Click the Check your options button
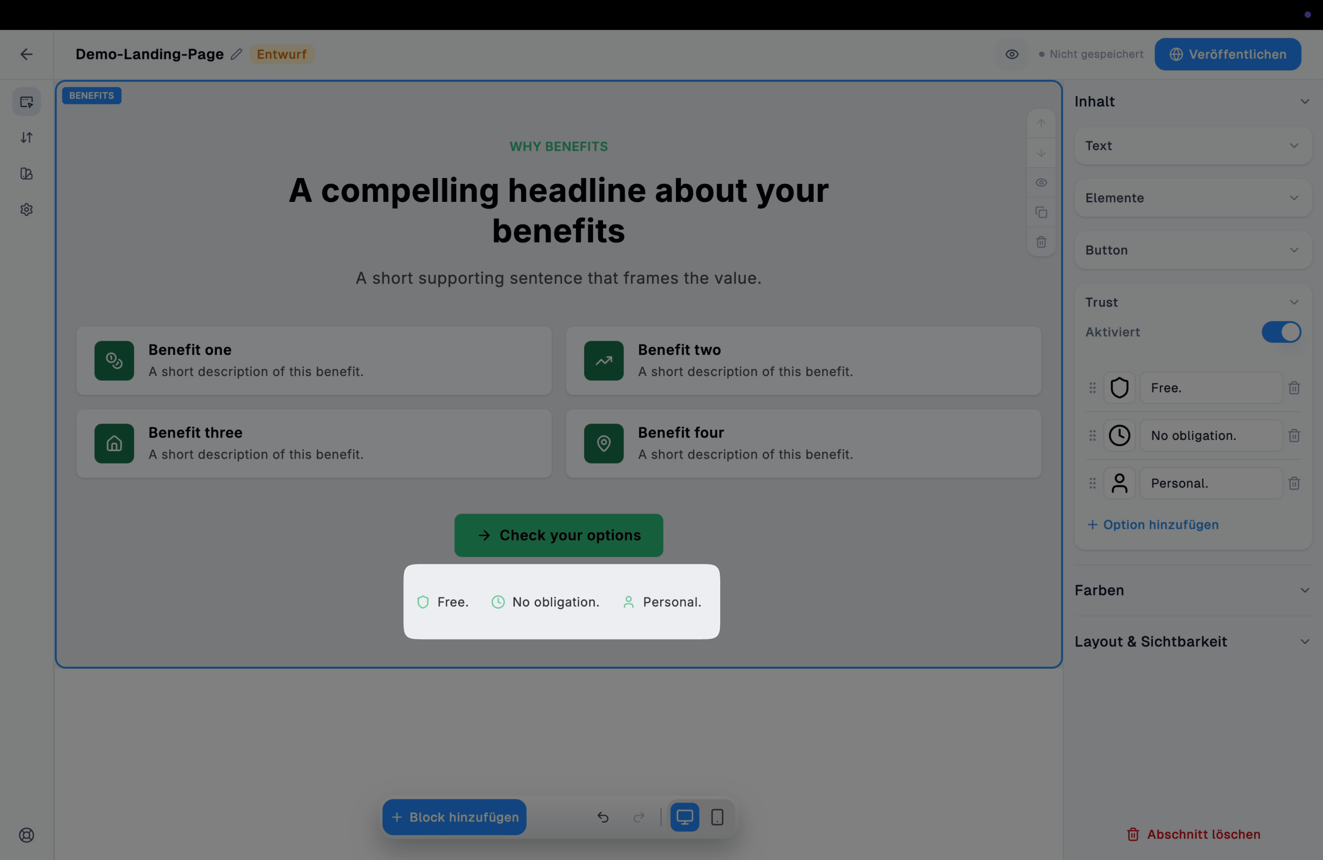This screenshot has width=1323, height=860. (x=559, y=536)
